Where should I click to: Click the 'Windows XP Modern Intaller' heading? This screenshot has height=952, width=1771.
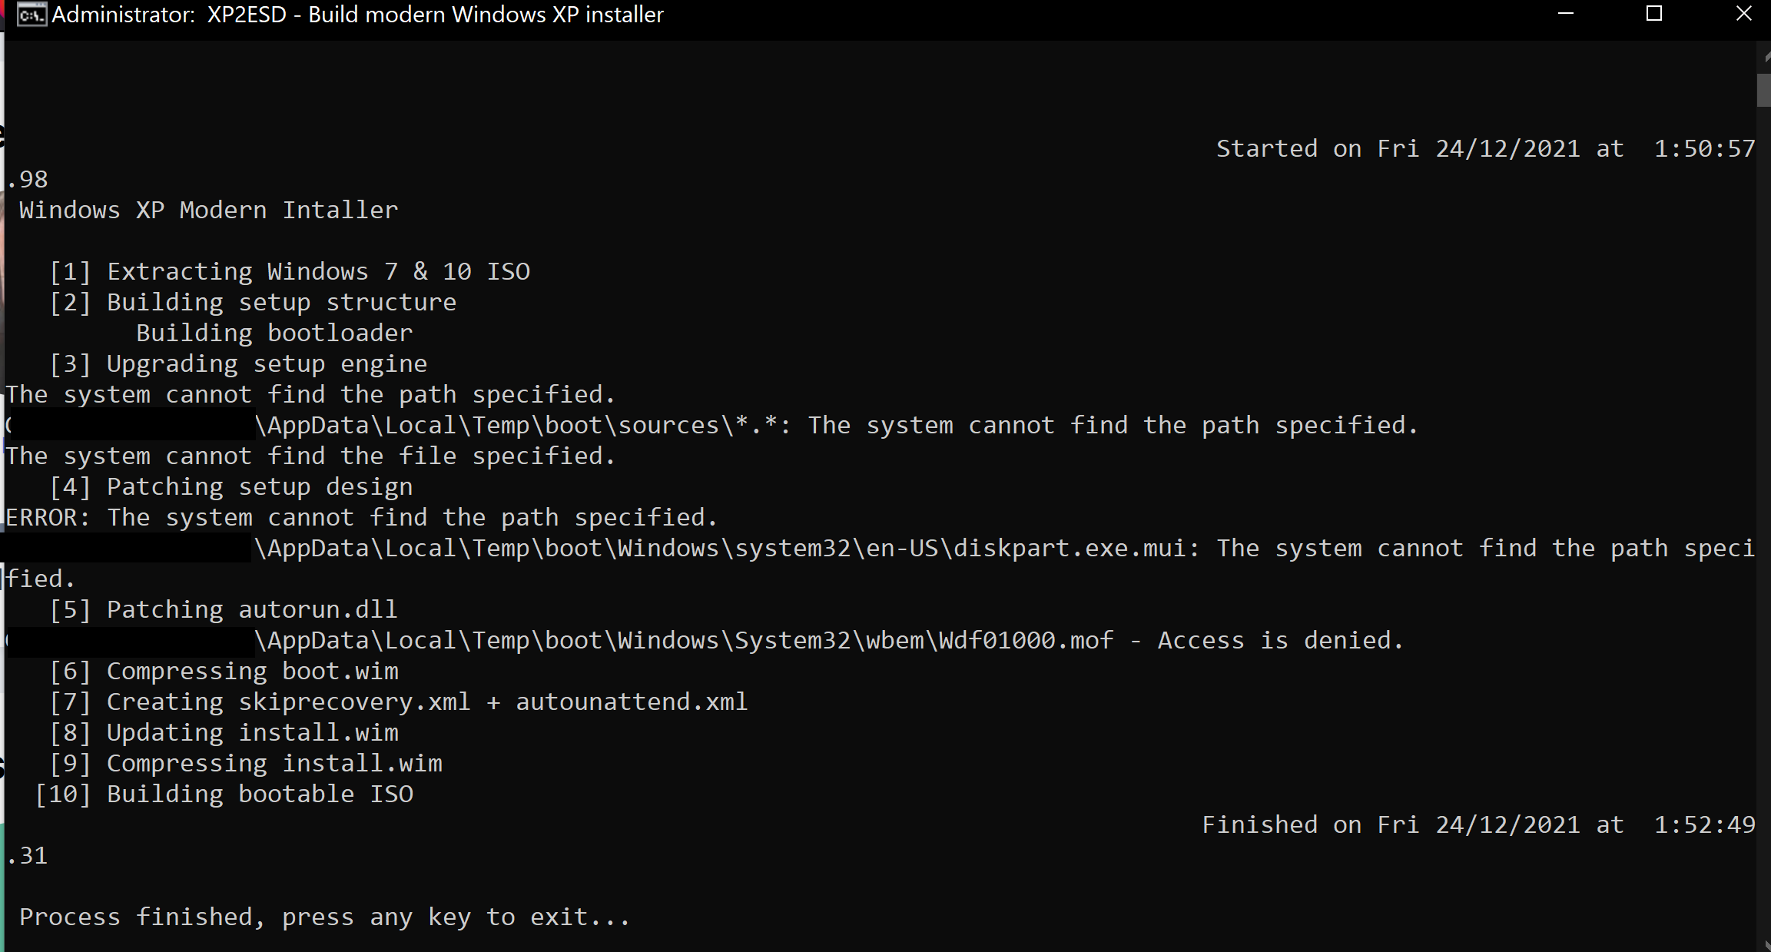(208, 210)
